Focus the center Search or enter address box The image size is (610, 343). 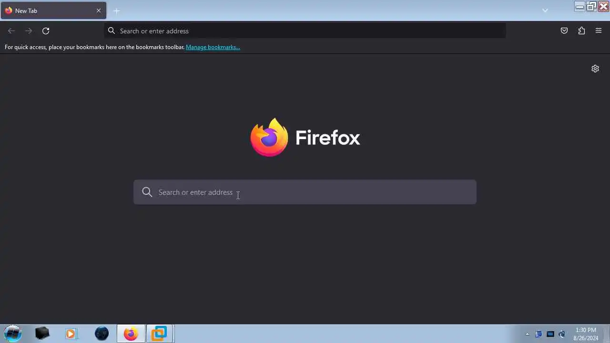[x=305, y=192]
